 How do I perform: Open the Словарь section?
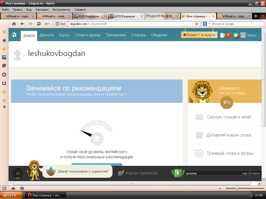138,35
